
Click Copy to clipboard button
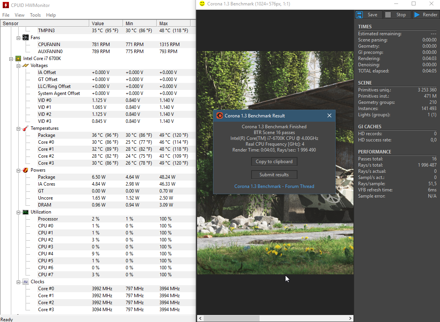point(274,162)
